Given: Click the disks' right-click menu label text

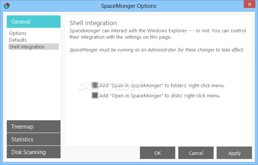Looking at the screenshot, I should [159, 96].
